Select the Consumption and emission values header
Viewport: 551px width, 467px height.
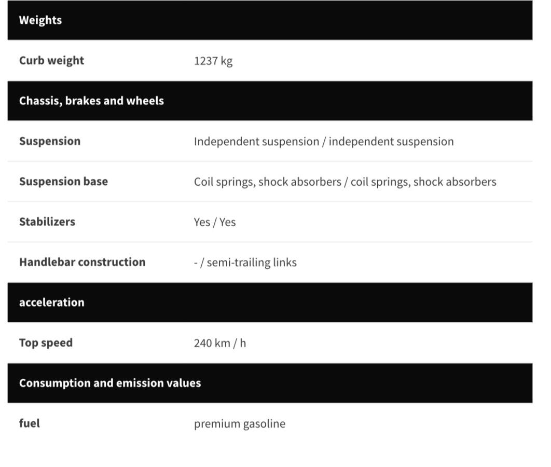(x=270, y=383)
